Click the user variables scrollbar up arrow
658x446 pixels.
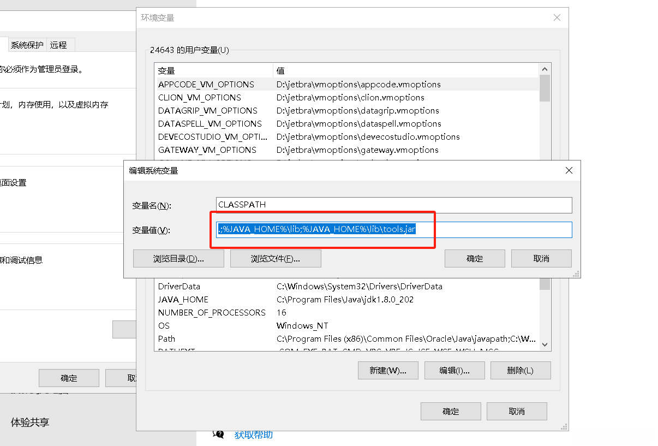pos(545,69)
